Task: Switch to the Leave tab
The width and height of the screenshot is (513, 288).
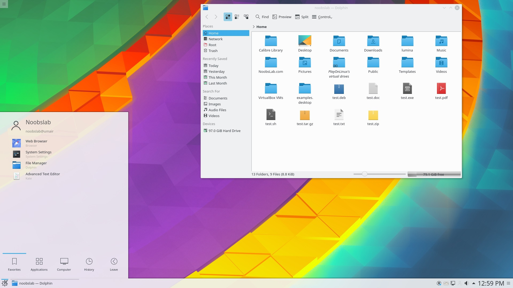Action: [x=114, y=264]
